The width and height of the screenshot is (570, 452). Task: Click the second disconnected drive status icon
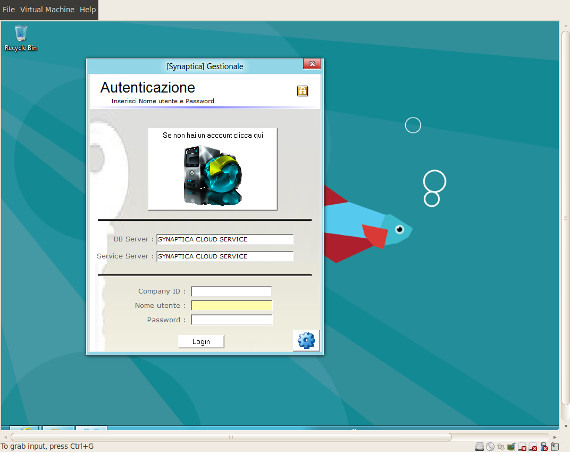click(x=533, y=447)
